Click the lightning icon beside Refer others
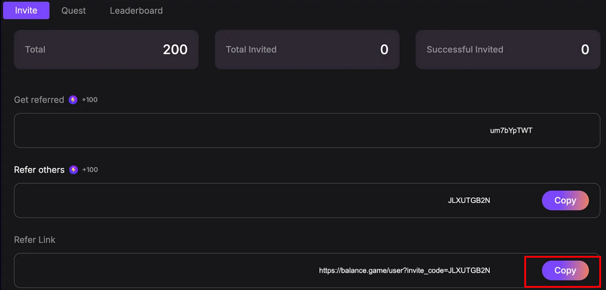 click(x=74, y=170)
